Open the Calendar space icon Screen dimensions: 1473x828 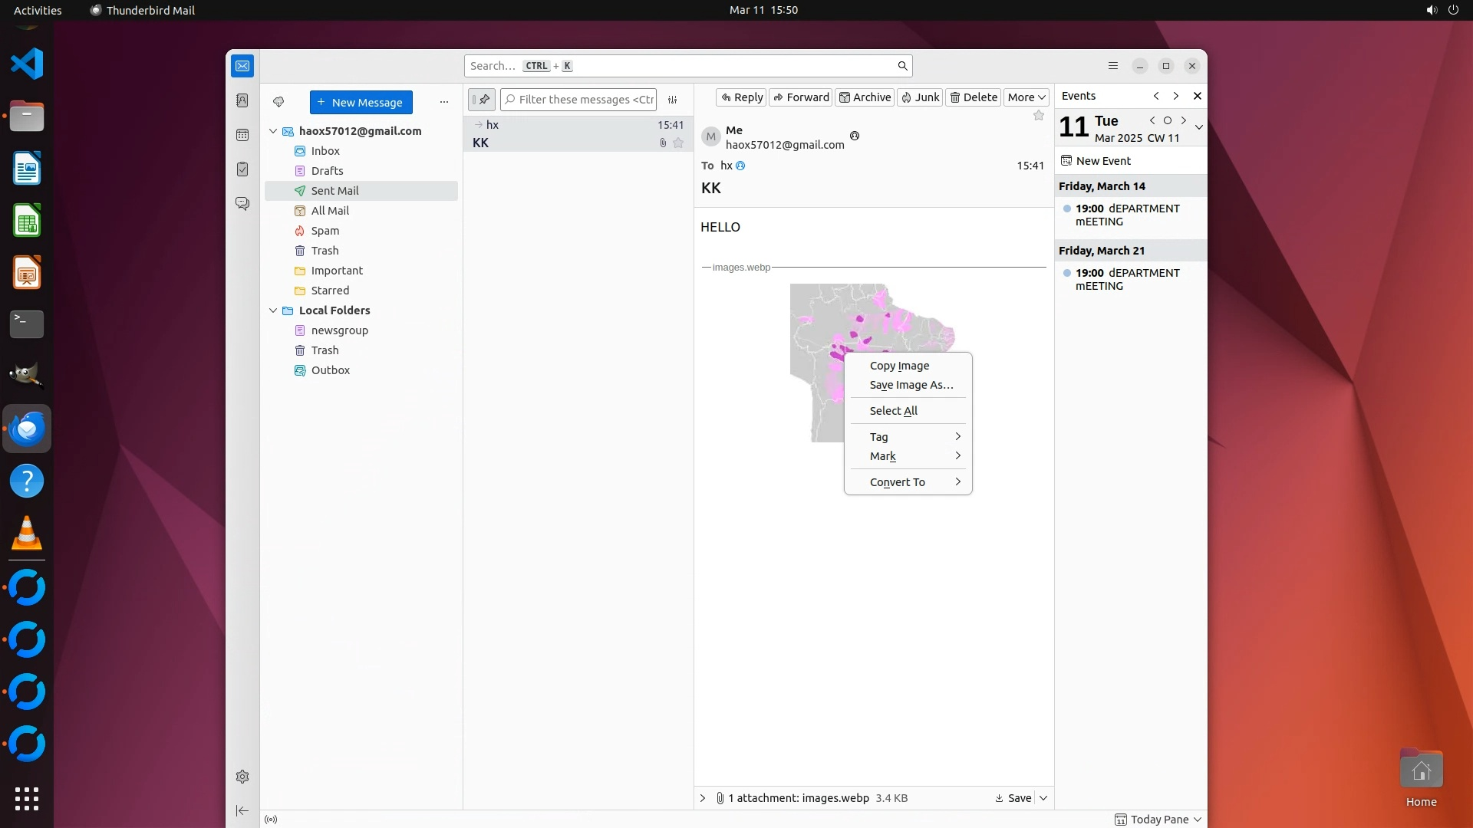(x=242, y=135)
